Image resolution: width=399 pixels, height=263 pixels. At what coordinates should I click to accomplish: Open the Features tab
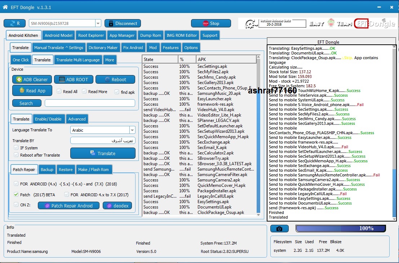(170, 48)
